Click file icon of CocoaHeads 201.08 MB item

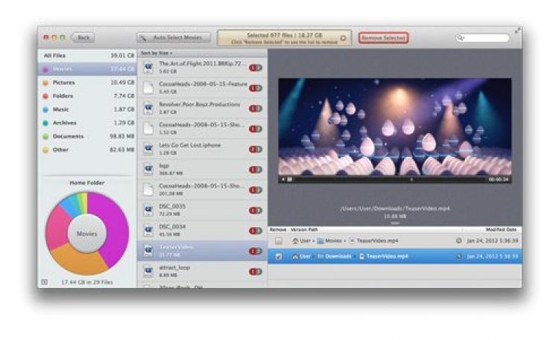click(x=148, y=190)
